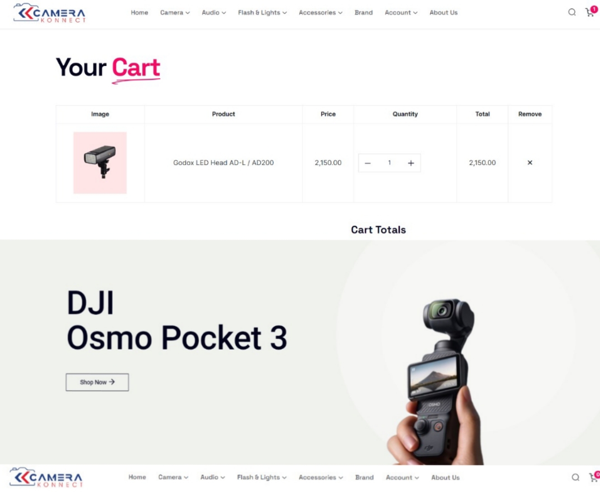Open About Us in top menu

(x=443, y=13)
